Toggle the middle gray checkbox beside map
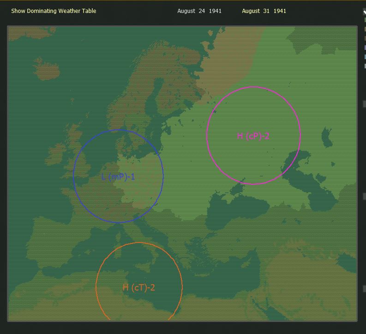 (x=365, y=196)
